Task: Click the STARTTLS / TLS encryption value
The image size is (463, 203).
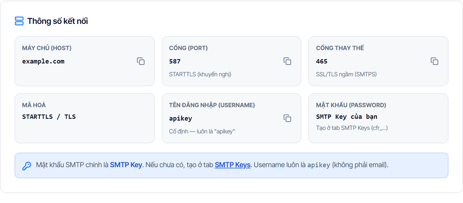Action: [49, 117]
